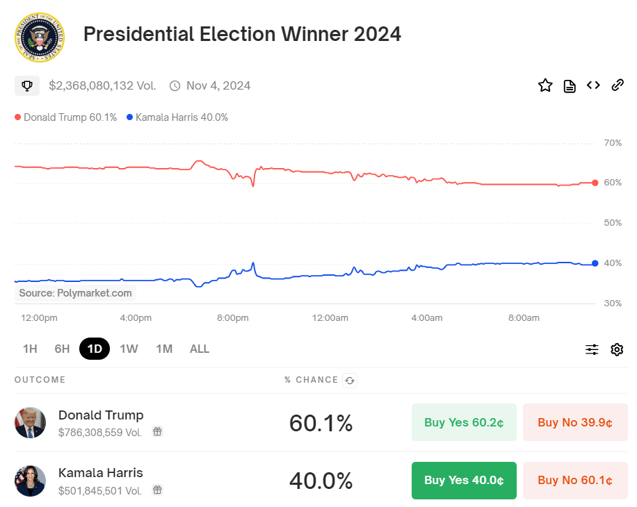
Task: Click the star favorite icon
Action: pyautogui.click(x=545, y=85)
